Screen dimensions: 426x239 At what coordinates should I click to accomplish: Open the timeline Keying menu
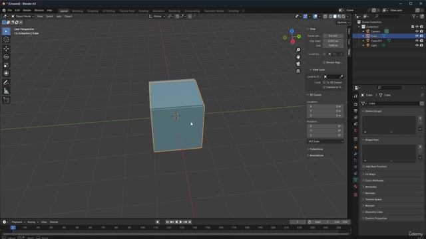[33, 222]
